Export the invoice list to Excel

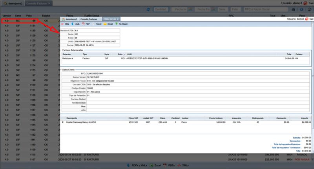coord(155,165)
